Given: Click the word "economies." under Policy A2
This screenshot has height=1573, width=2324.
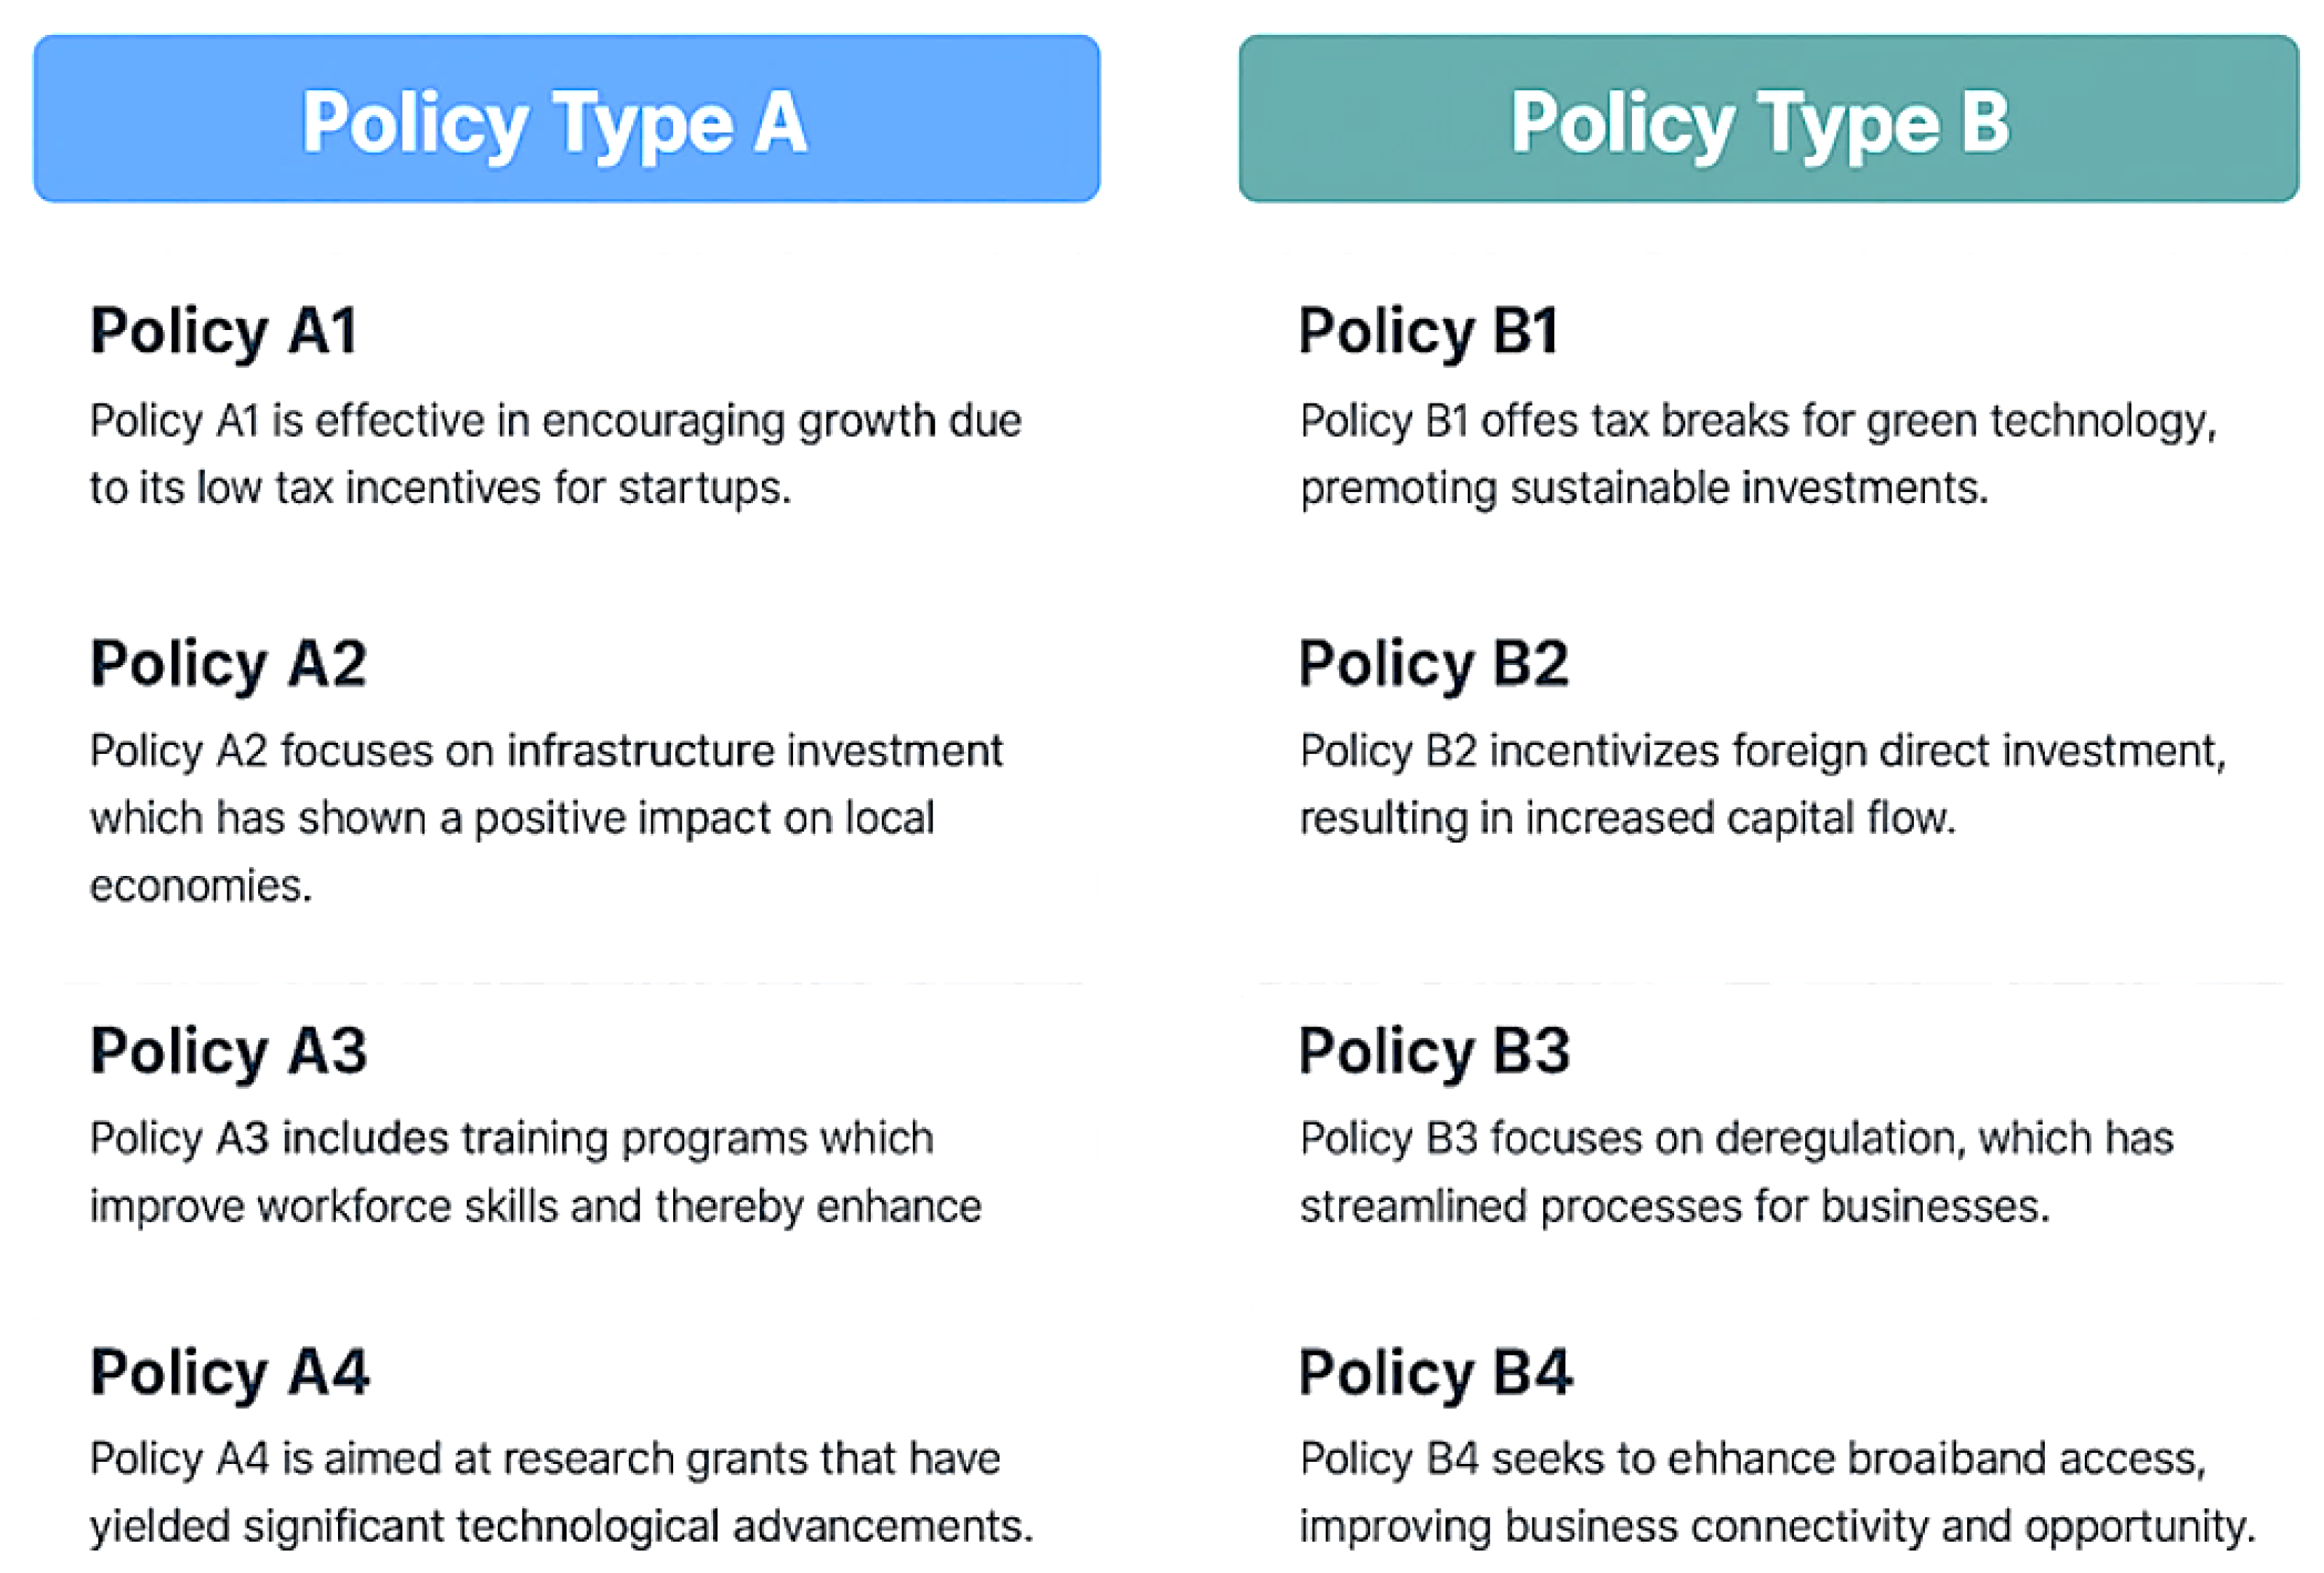Looking at the screenshot, I should (x=201, y=886).
